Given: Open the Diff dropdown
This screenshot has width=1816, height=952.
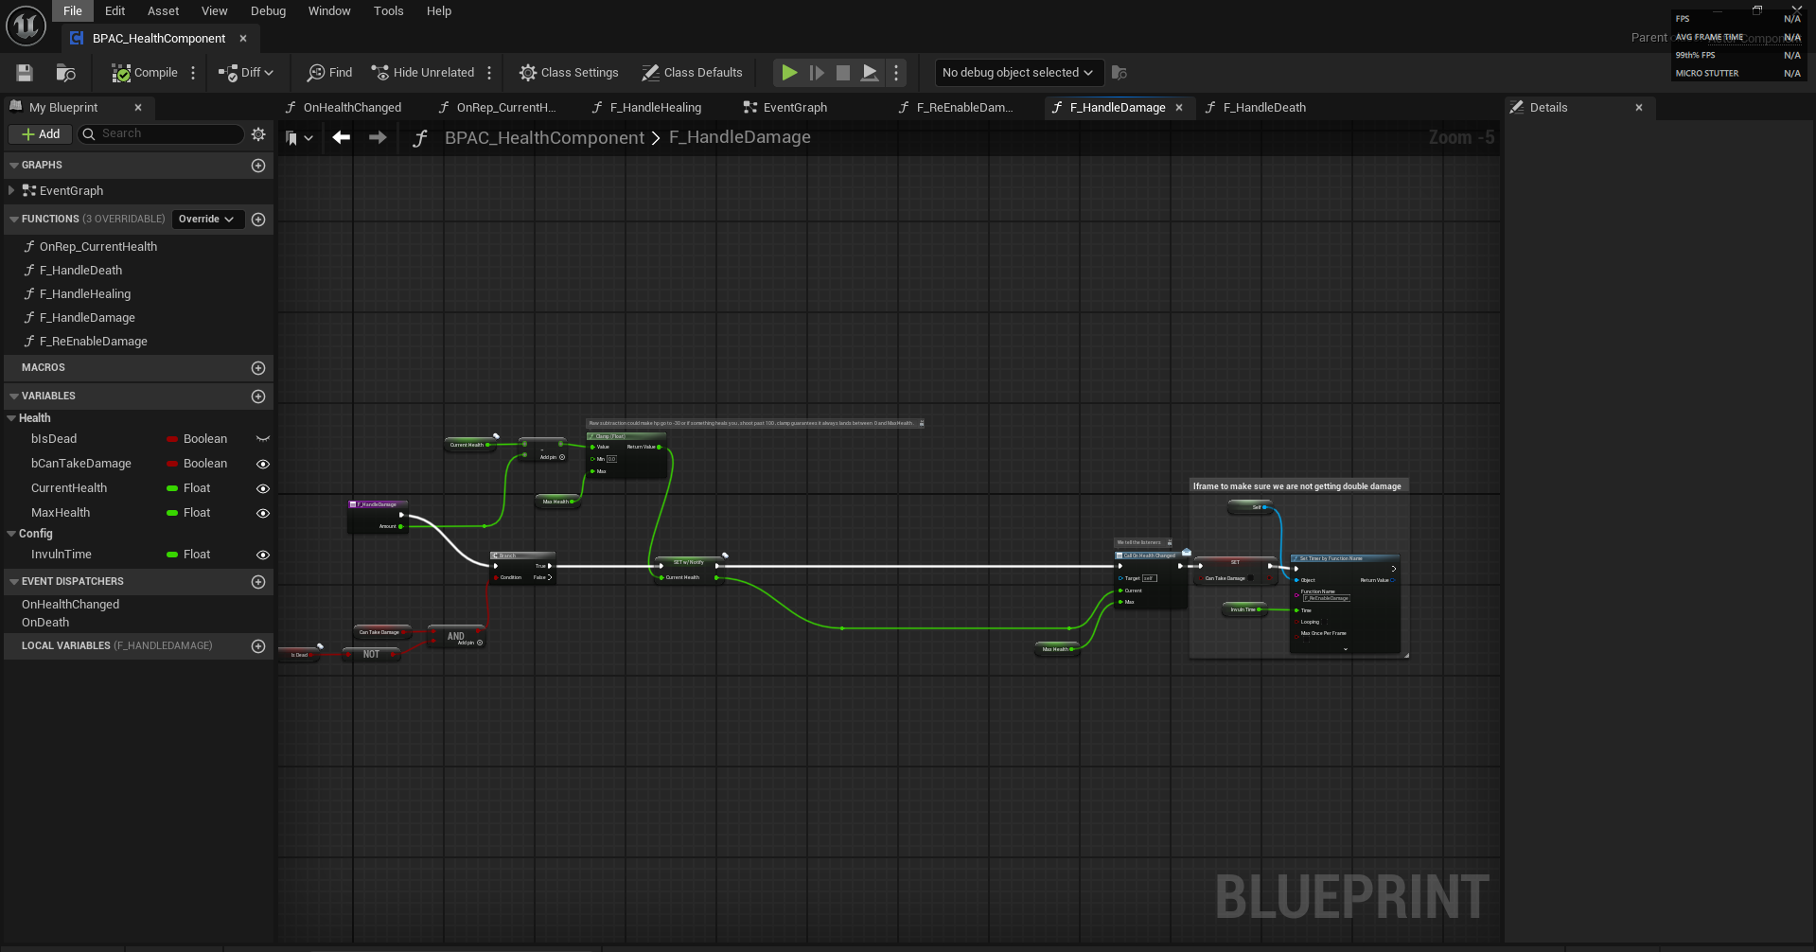Looking at the screenshot, I should coord(246,73).
